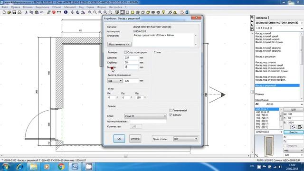Screen dimensions: 304x171
Task: Click the swap dimensions icon in catalog panel
Action: (x=294, y=127)
